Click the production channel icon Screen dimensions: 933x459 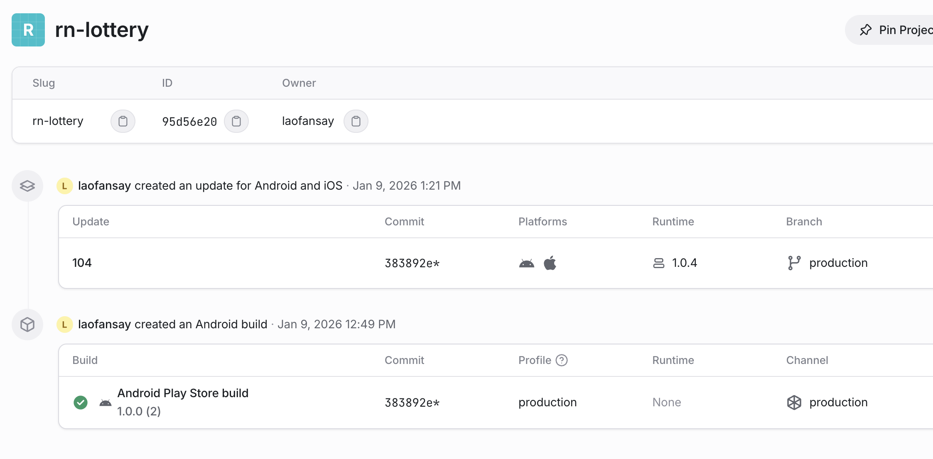[x=794, y=403]
